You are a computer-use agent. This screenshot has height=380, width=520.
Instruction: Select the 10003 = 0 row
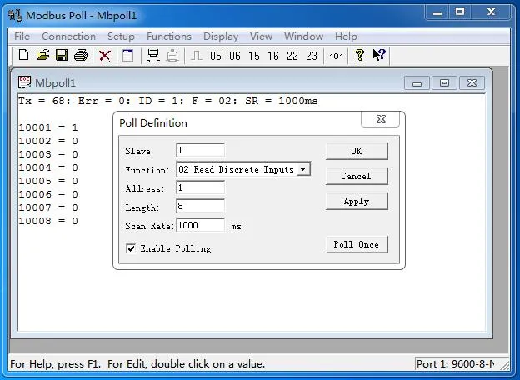48,154
